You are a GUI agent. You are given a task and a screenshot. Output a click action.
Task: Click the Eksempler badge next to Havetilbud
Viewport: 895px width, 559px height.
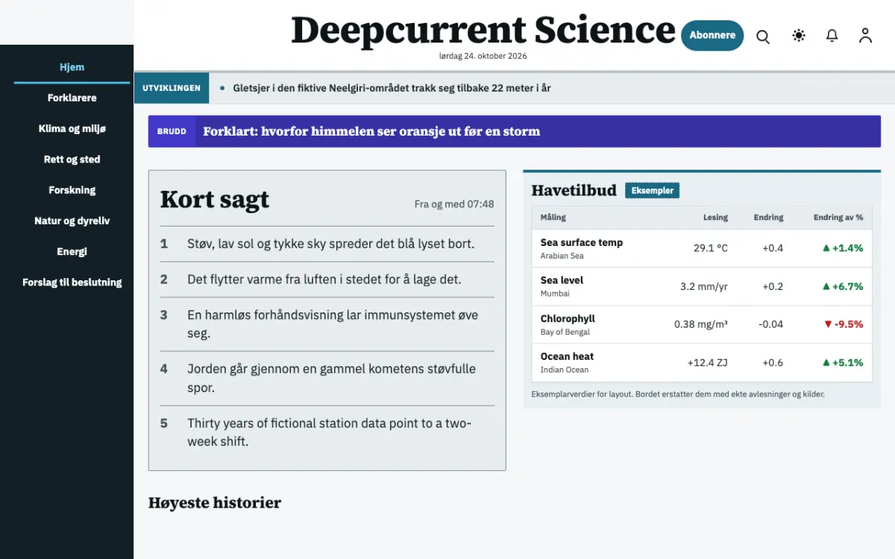[653, 191]
